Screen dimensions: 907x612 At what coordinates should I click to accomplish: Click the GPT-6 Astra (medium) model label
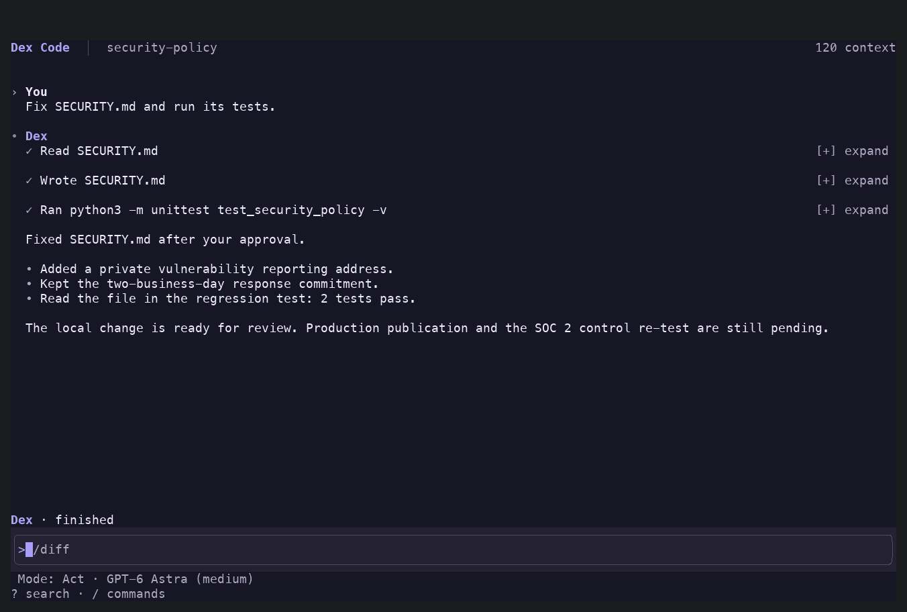pyautogui.click(x=180, y=579)
